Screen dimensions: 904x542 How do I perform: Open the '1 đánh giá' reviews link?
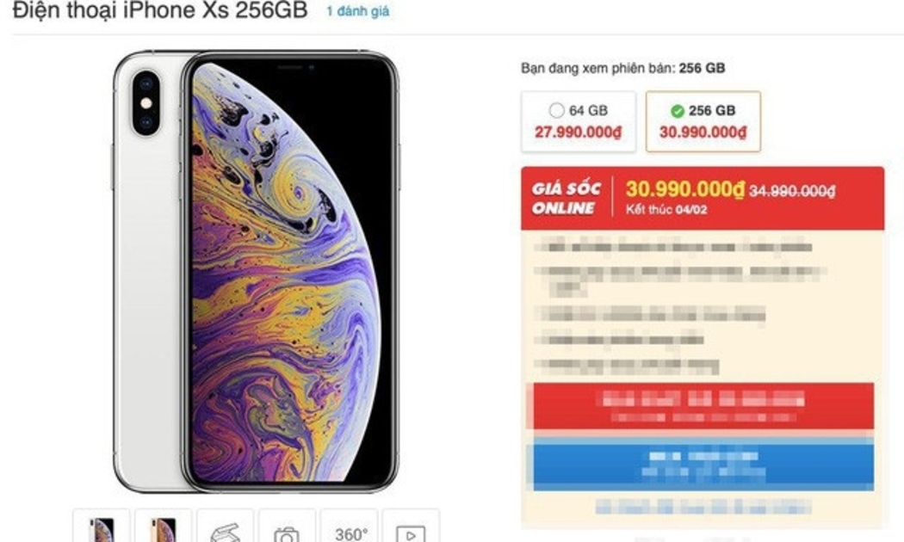(358, 11)
